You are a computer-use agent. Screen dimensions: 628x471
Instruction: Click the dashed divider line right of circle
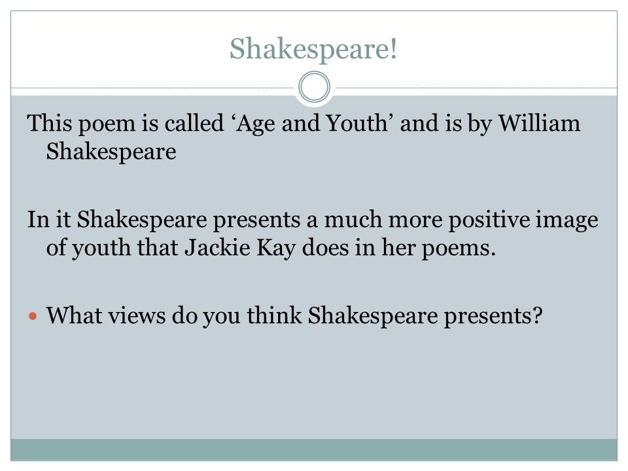[476, 88]
